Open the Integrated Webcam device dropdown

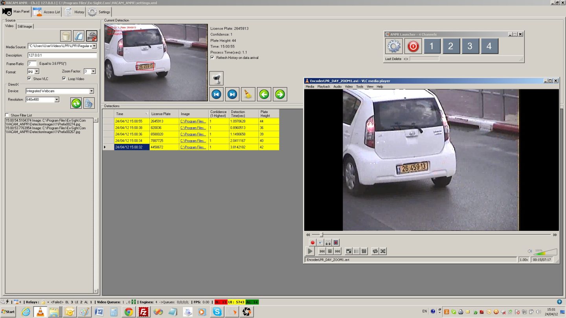(x=92, y=91)
